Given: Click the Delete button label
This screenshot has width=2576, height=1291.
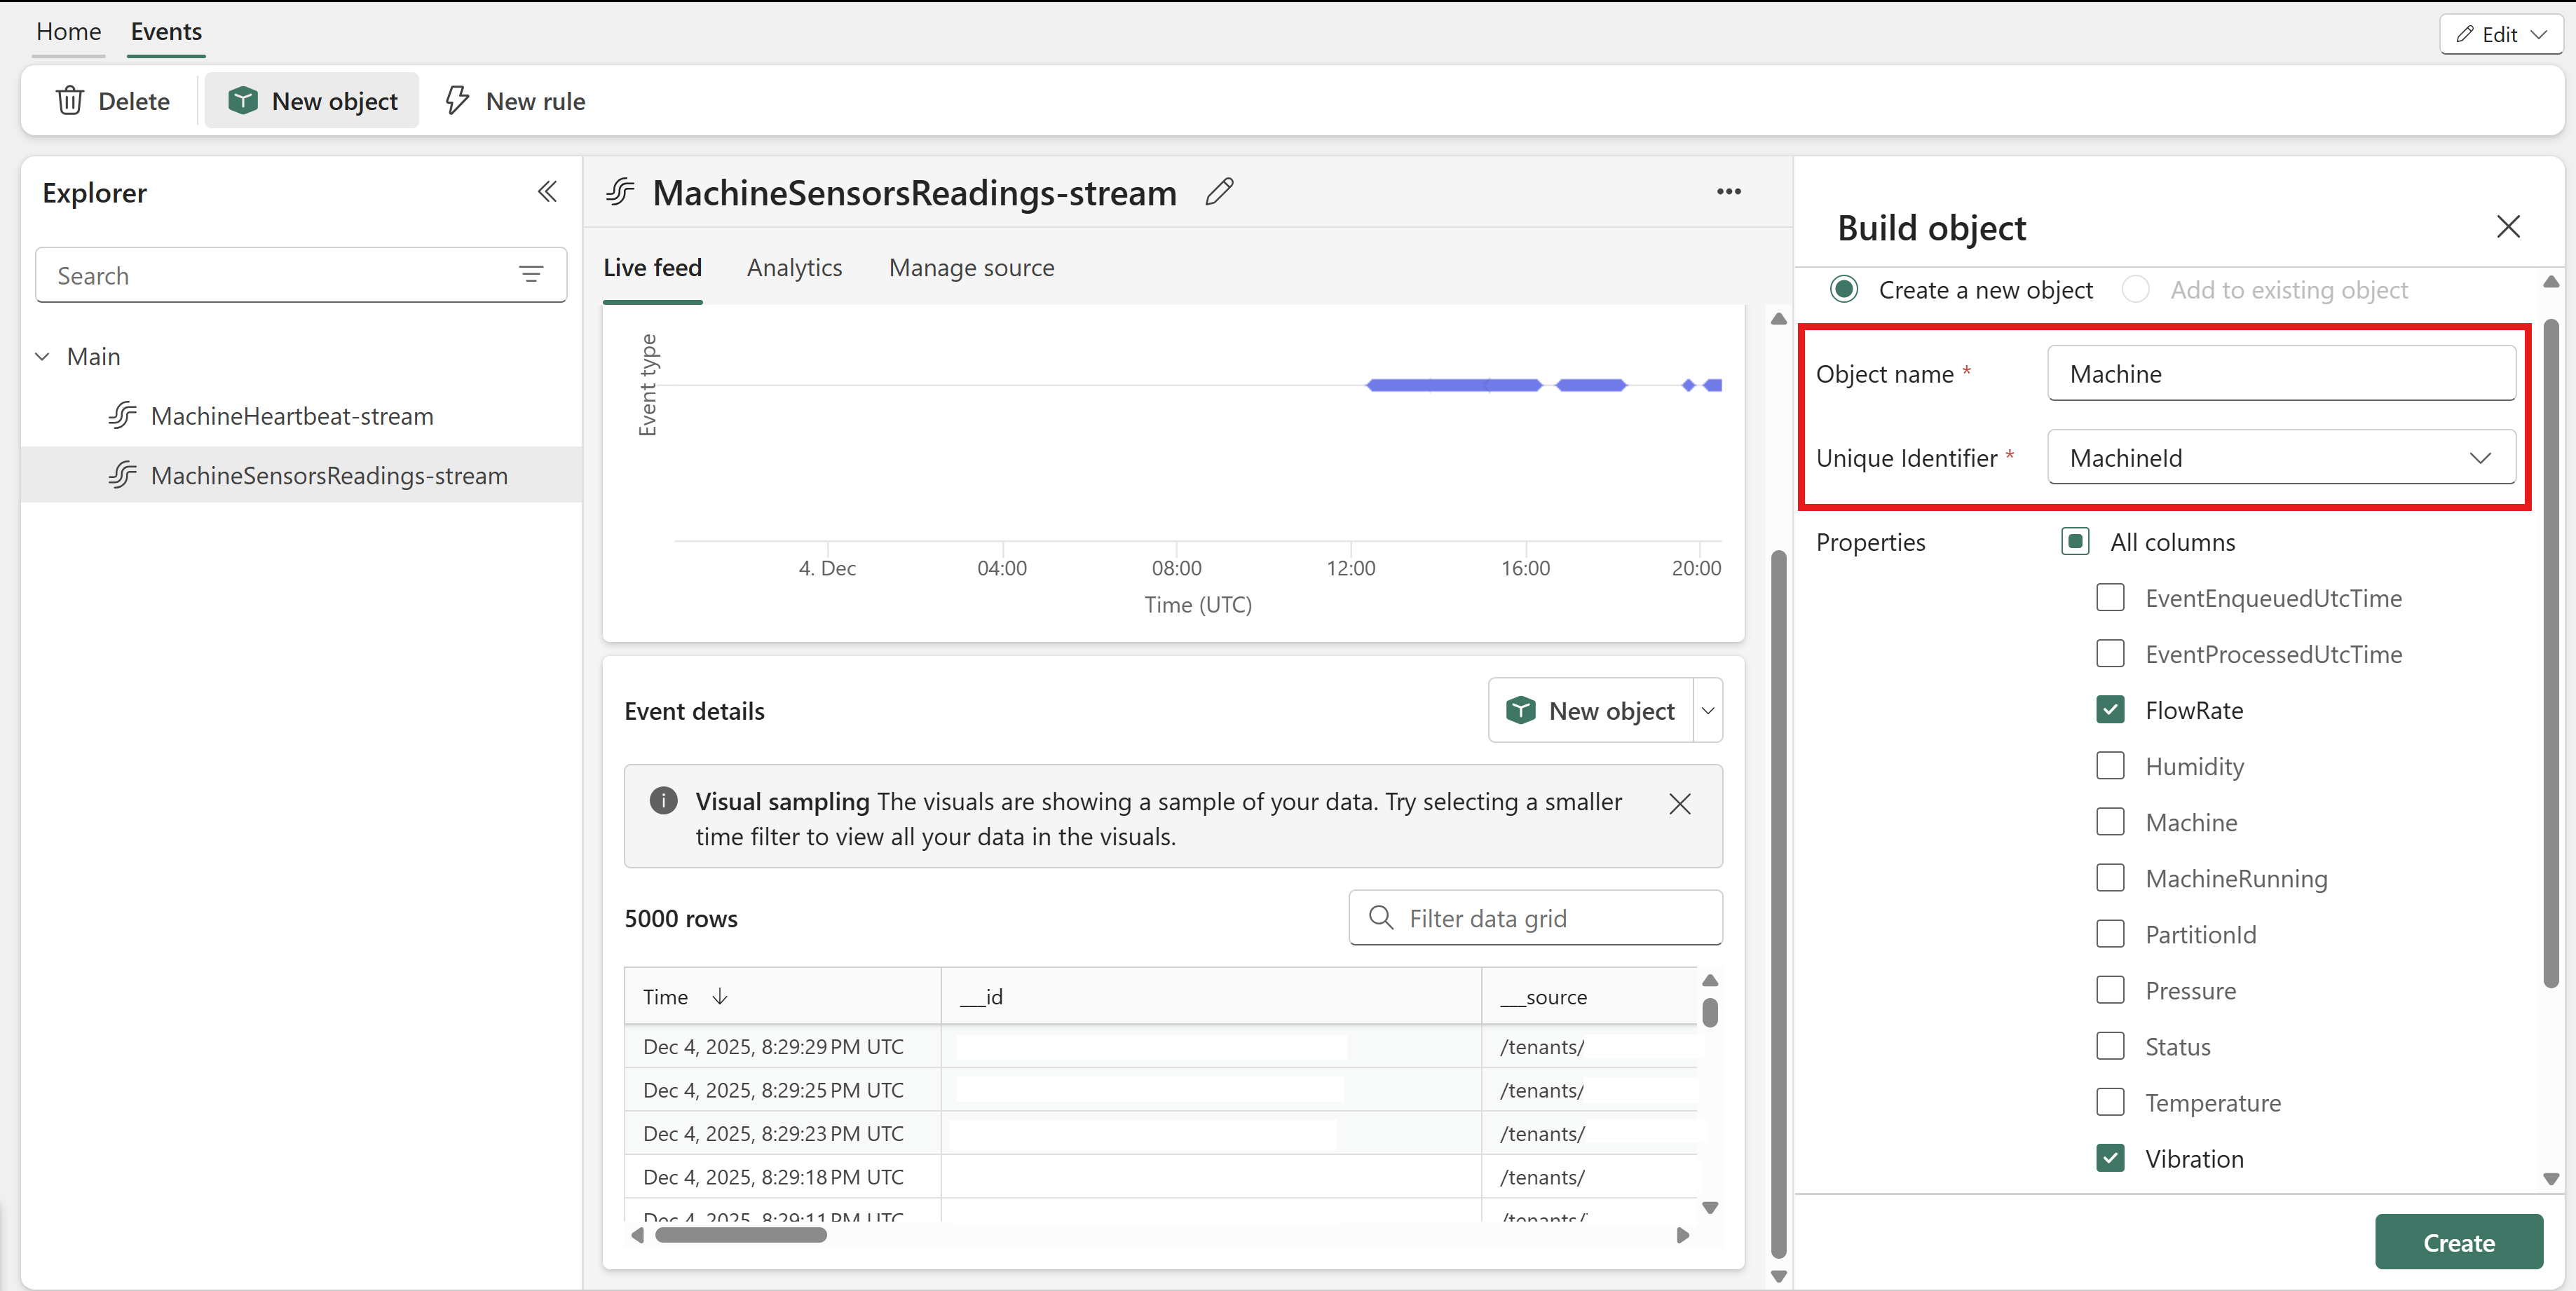Looking at the screenshot, I should [x=134, y=101].
